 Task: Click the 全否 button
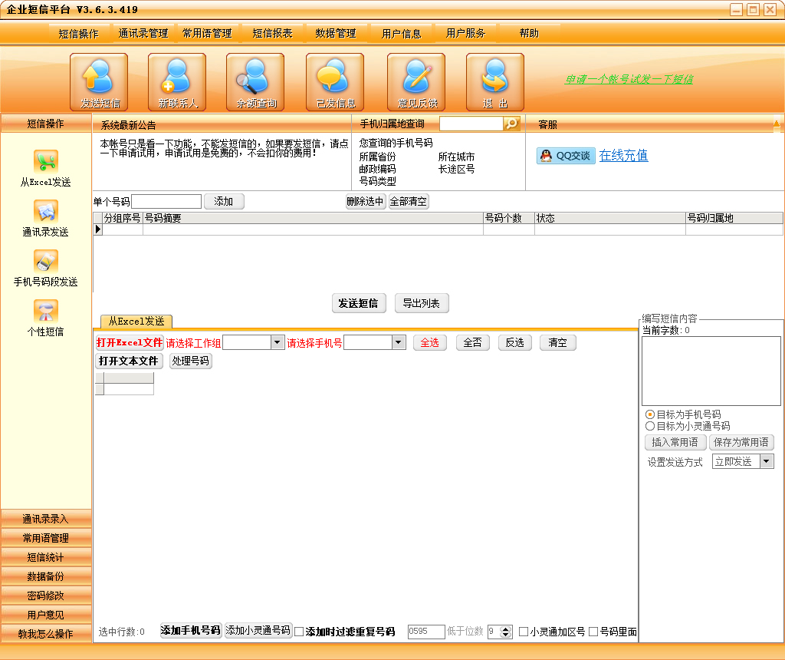(x=472, y=342)
